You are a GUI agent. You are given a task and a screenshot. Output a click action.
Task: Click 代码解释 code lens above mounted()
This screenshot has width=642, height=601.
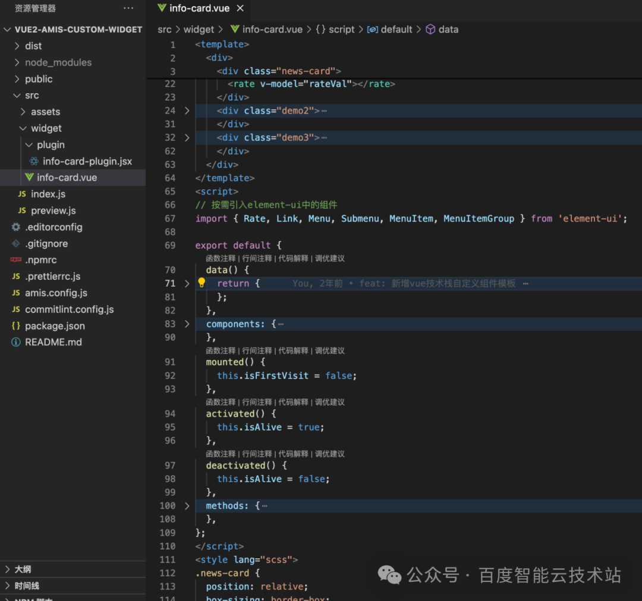pos(294,350)
